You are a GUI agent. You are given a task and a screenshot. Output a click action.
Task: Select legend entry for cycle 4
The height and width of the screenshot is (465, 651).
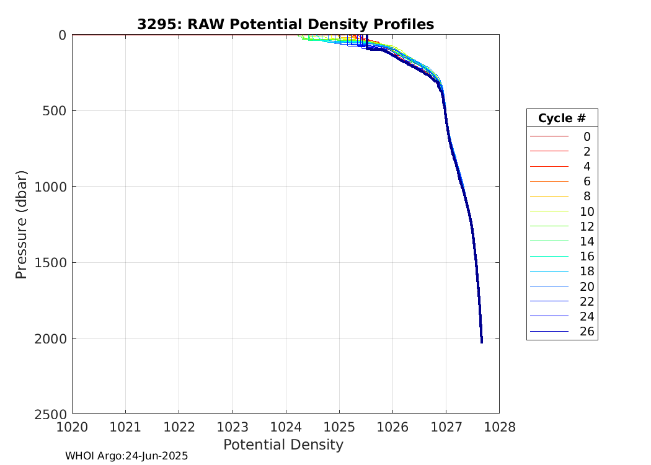click(x=562, y=167)
